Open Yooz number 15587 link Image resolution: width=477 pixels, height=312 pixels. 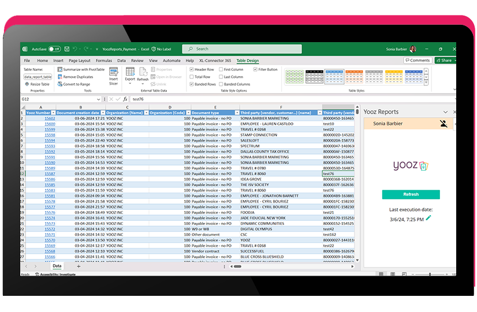[x=50, y=174]
